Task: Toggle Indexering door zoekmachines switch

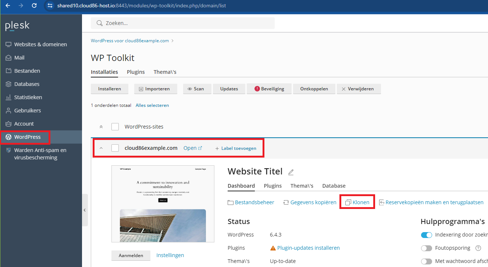Action: [x=427, y=235]
